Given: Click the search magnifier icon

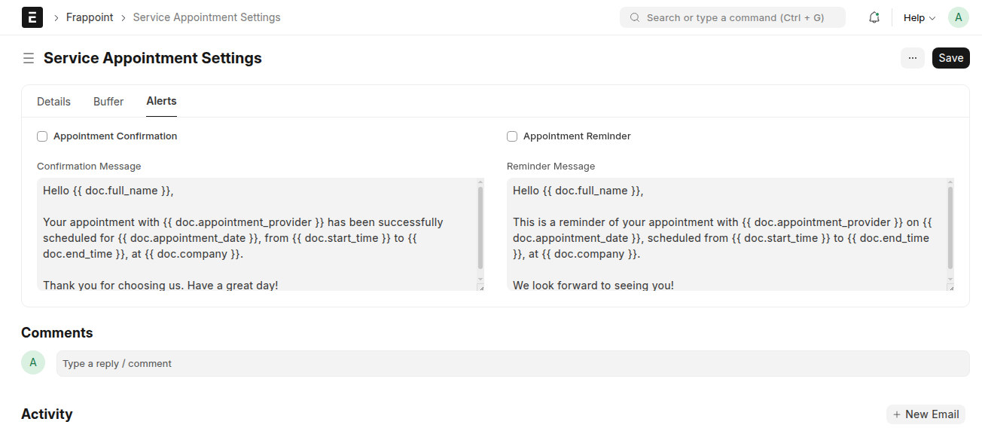Looking at the screenshot, I should point(634,17).
